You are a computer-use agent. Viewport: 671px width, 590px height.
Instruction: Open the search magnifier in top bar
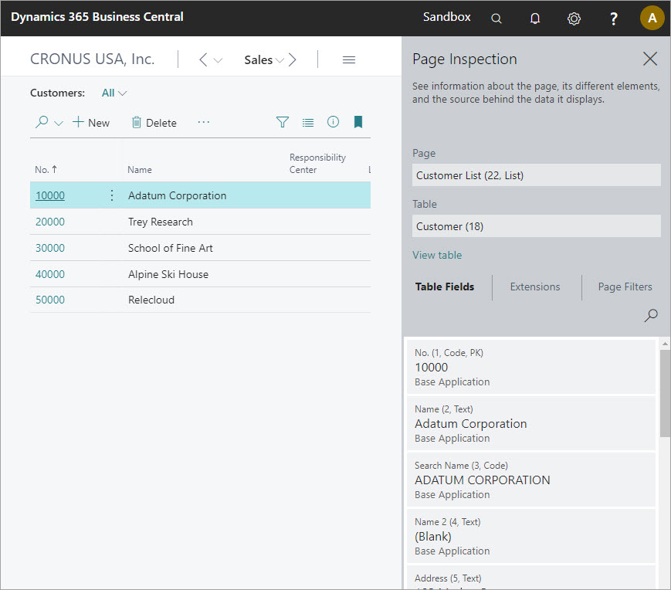coord(496,19)
